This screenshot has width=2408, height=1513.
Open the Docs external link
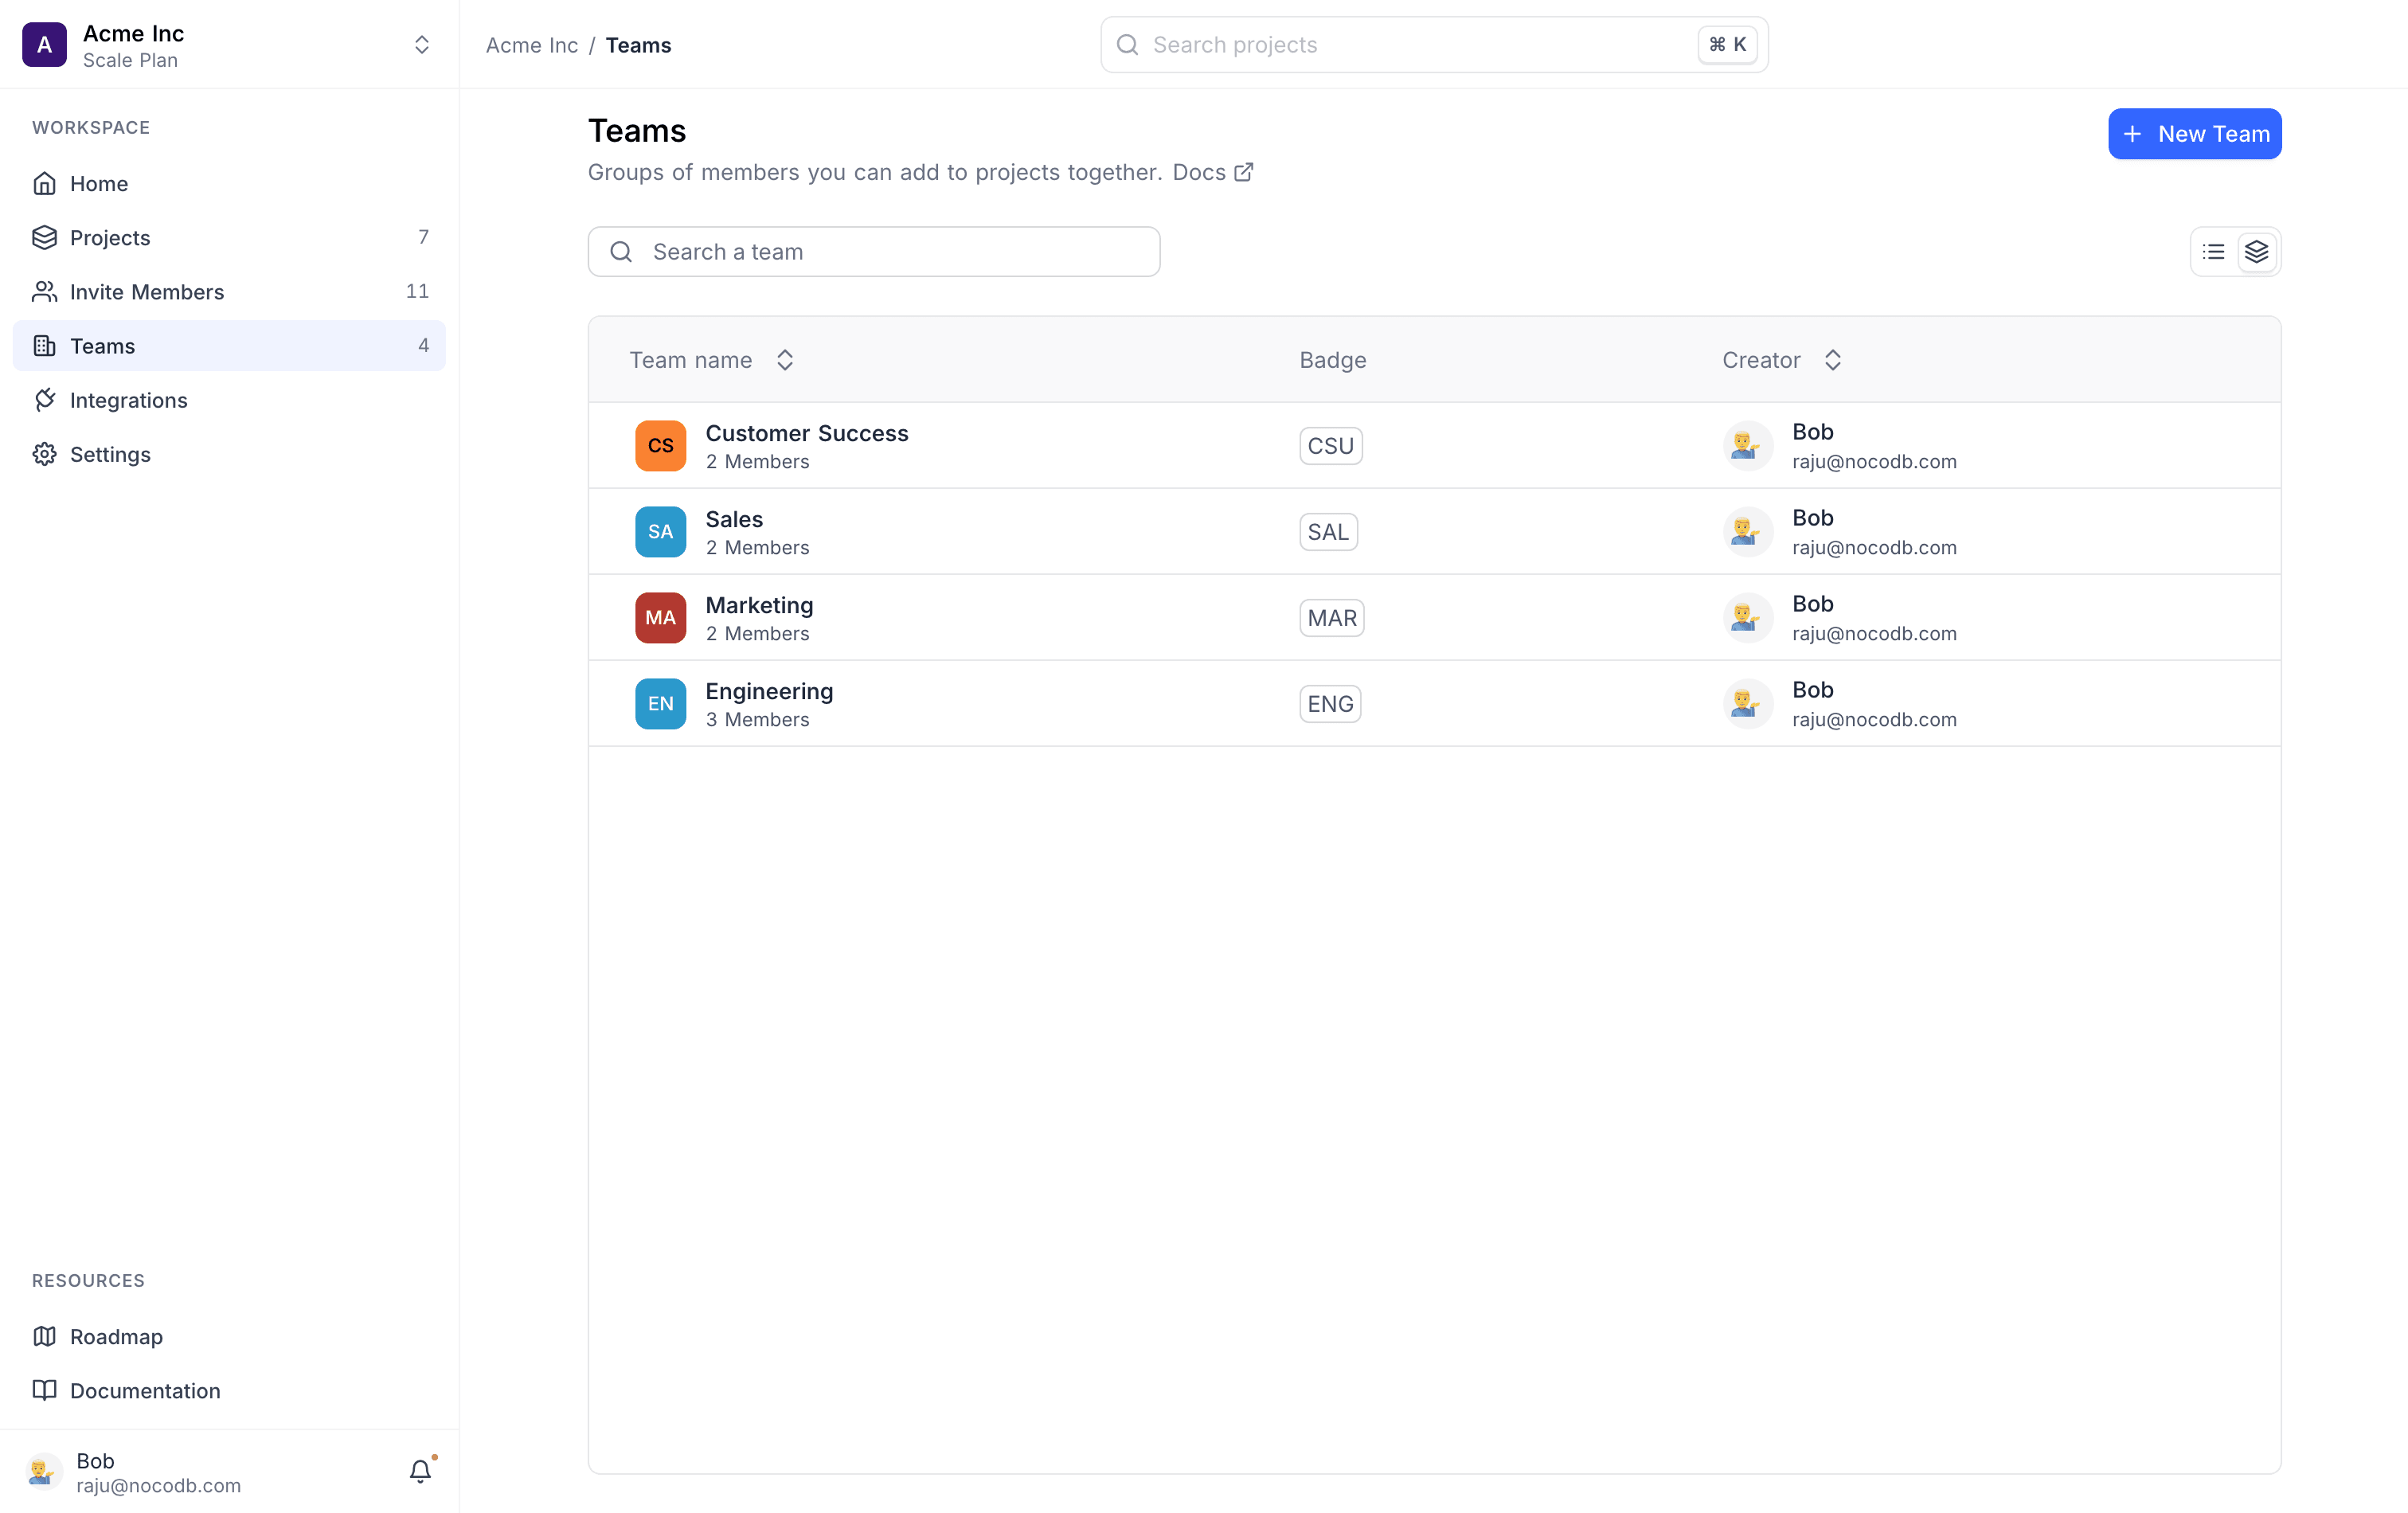point(1213,172)
